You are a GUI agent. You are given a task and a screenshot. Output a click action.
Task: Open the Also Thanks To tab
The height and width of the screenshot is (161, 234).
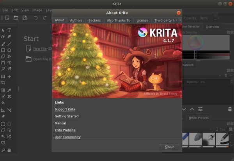[x=119, y=20]
